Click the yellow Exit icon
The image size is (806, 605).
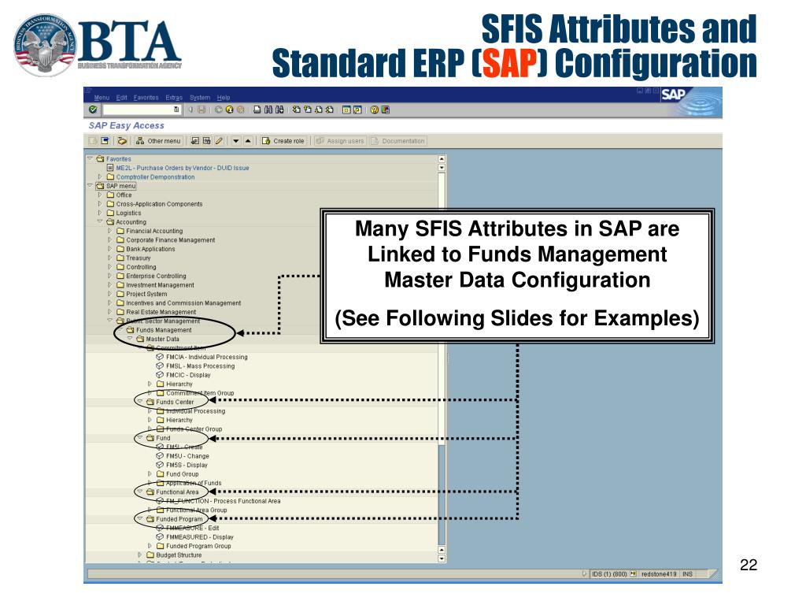coord(229,109)
